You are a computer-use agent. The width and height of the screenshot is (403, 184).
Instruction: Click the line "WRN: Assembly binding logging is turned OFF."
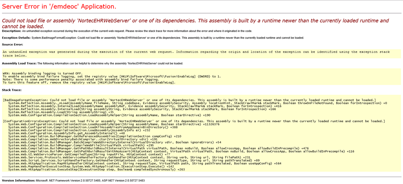43,74
